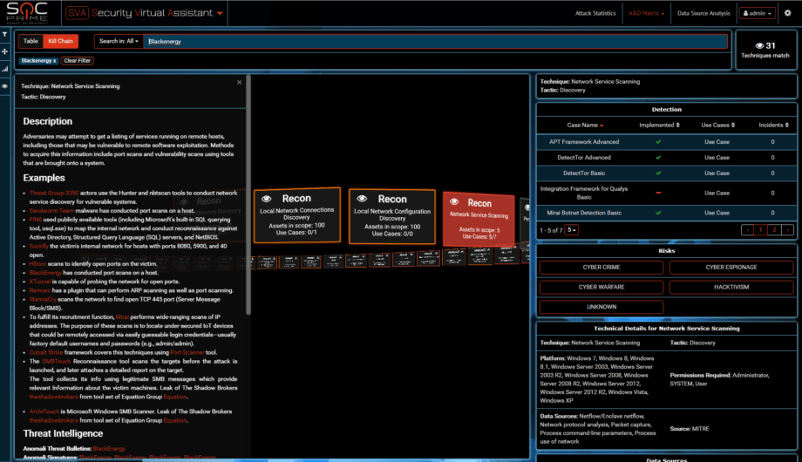
Task: Click the Mirai link in Examples
Action: [x=122, y=317]
